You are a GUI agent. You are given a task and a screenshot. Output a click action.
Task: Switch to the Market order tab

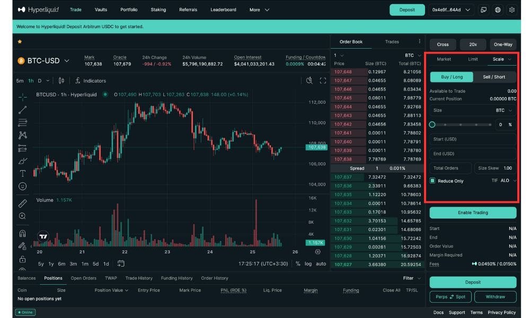tap(444, 59)
